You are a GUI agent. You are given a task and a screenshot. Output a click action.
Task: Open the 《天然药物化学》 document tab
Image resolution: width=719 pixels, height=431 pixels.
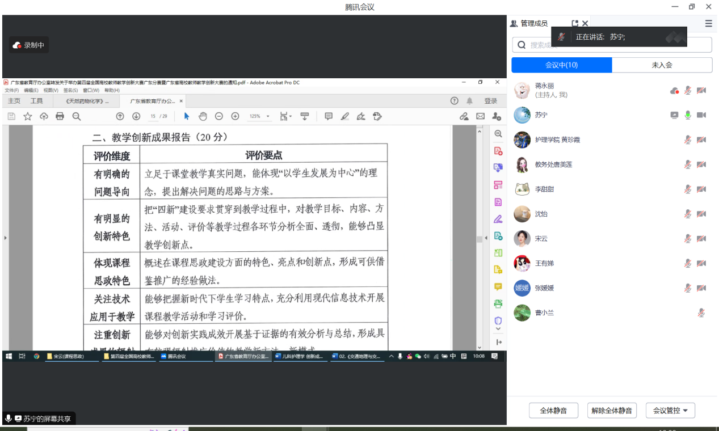[x=85, y=101]
